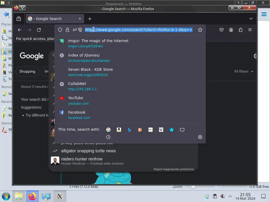Viewport: 270px width, 202px height.
Task: Open the site permissions icon in address bar
Action: click(75, 30)
